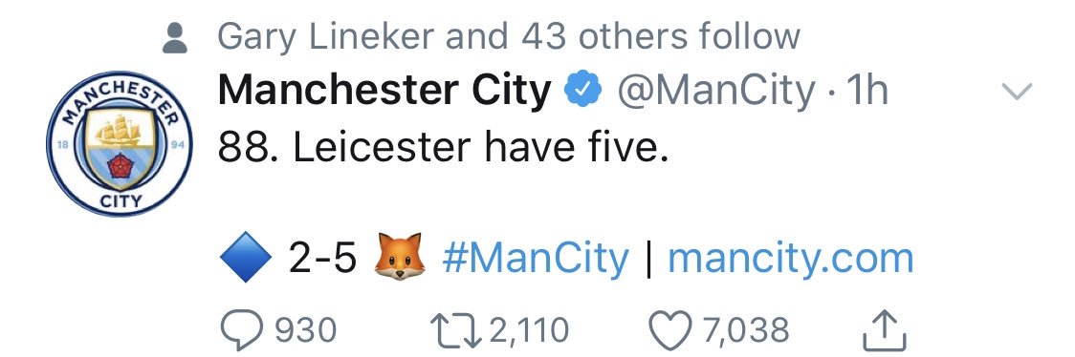Screen dimensions: 1075x357
Task: Click the blue verified badge
Action: [583, 92]
